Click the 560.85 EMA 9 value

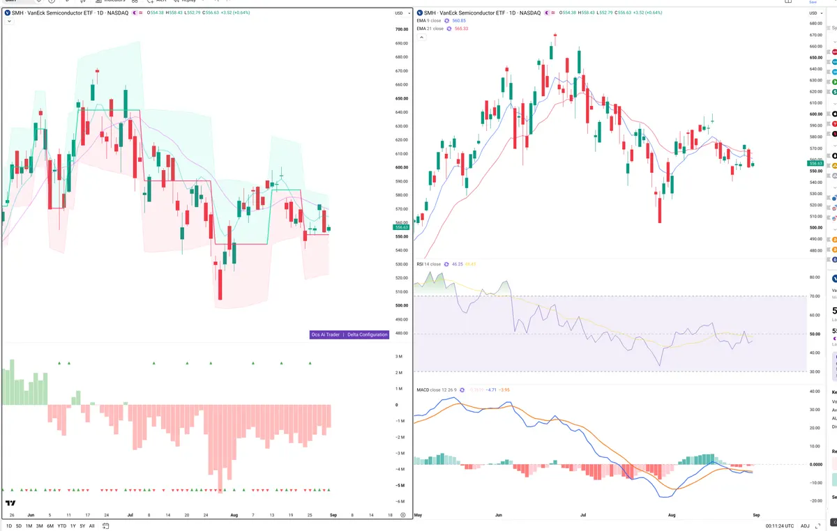pyautogui.click(x=459, y=21)
